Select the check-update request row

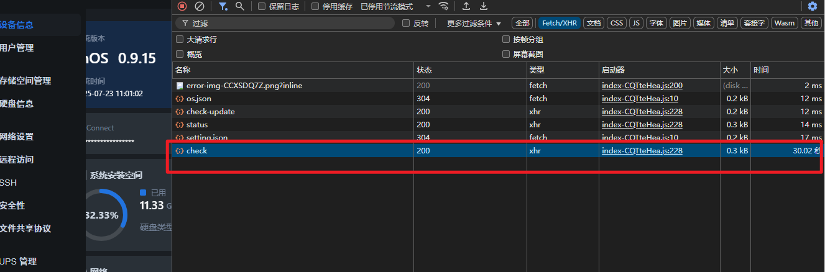coord(498,112)
